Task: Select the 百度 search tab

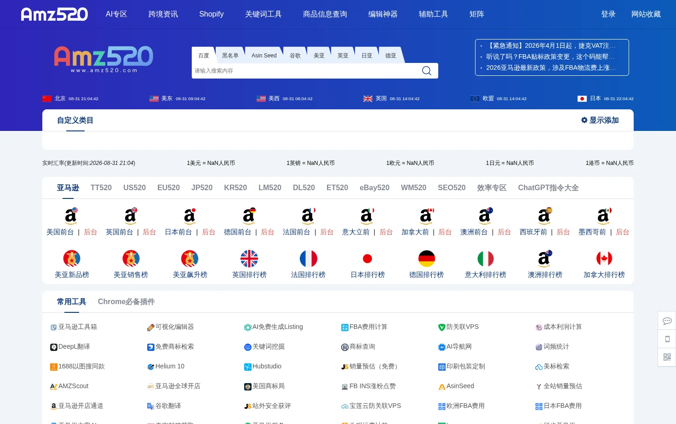Action: coord(204,55)
